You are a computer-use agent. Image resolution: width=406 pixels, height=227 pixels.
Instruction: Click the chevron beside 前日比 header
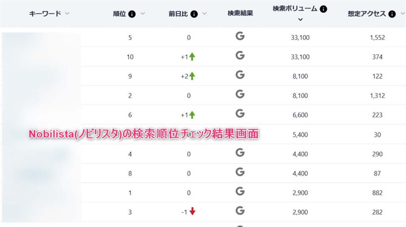(x=205, y=14)
